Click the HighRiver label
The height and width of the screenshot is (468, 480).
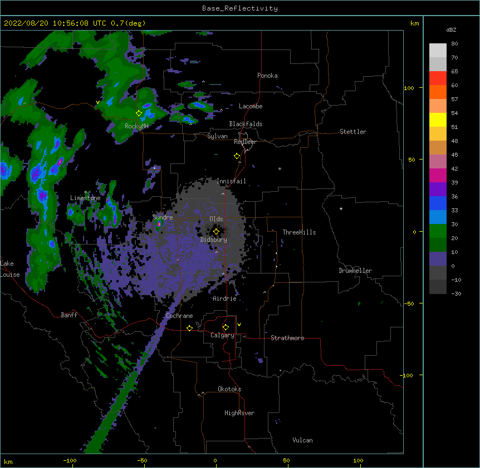point(239,413)
